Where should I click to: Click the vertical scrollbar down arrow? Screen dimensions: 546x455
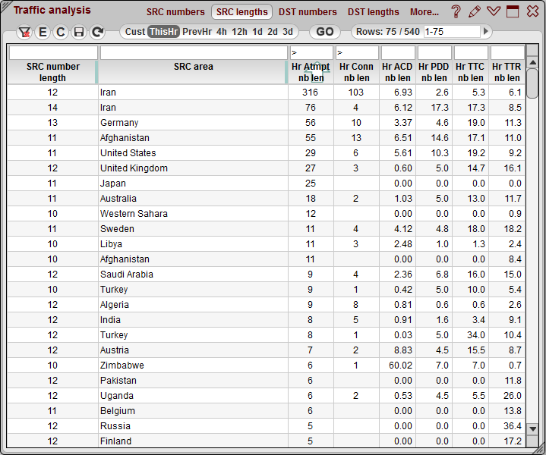pyautogui.click(x=533, y=429)
